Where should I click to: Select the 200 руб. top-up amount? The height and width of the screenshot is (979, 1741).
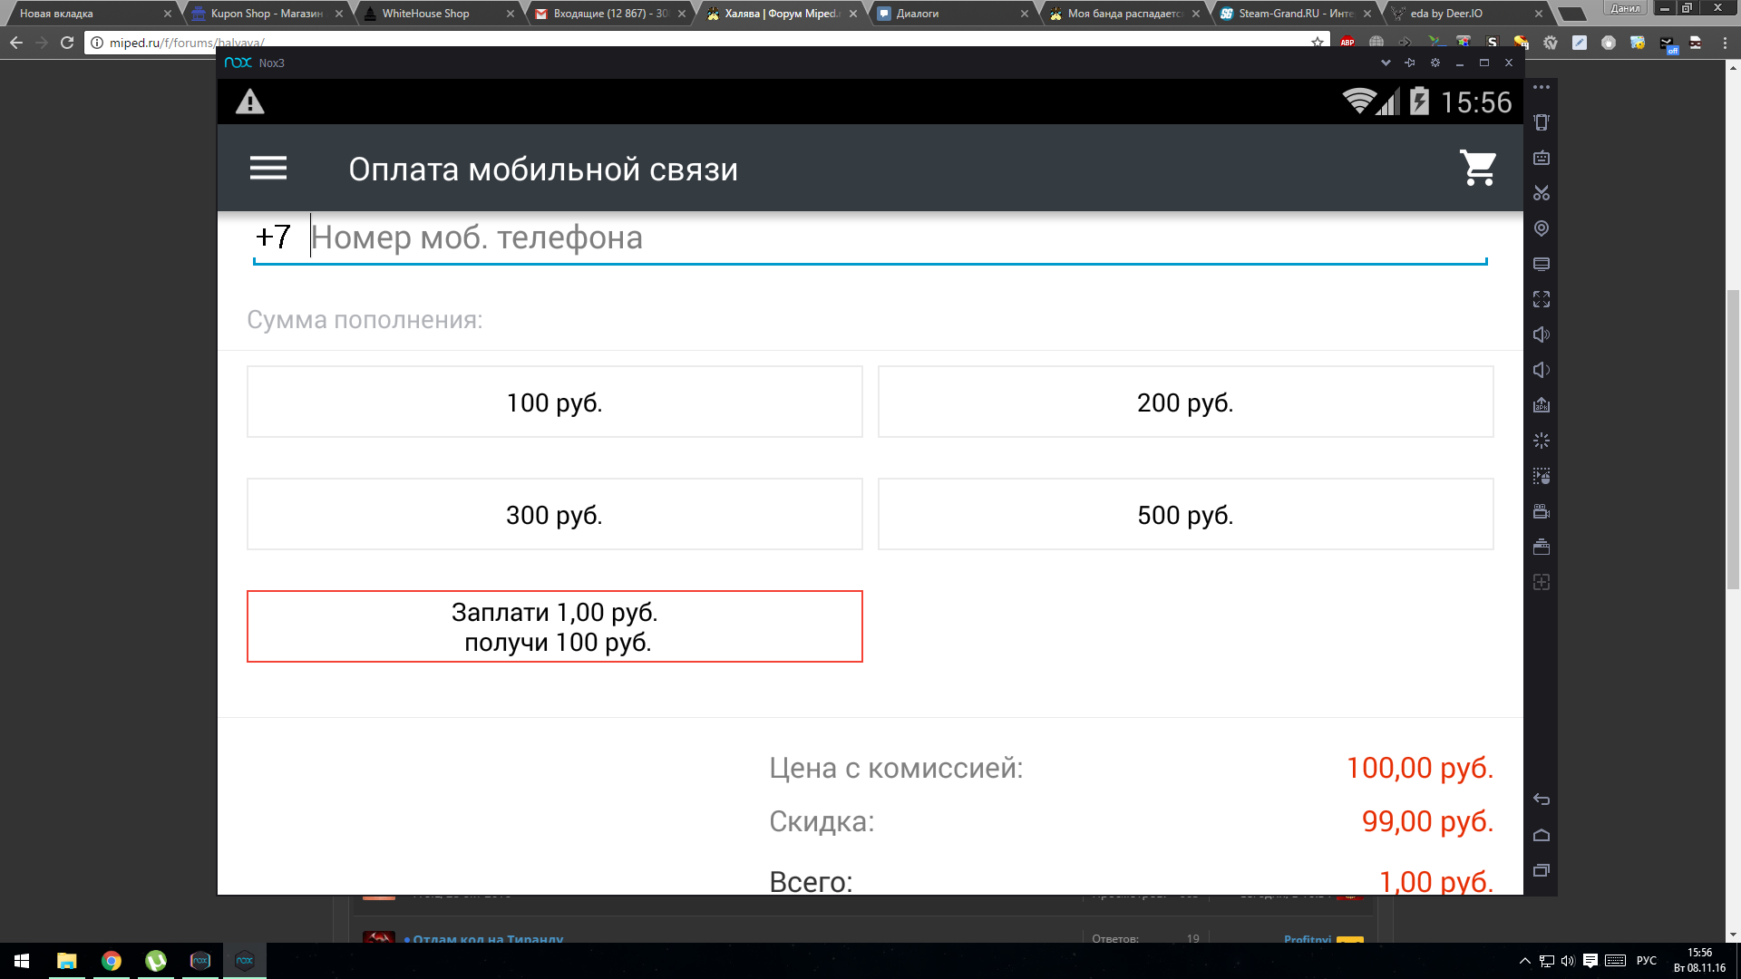coord(1185,402)
